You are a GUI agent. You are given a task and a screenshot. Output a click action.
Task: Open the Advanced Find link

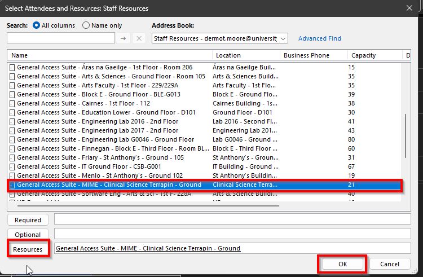coord(319,38)
